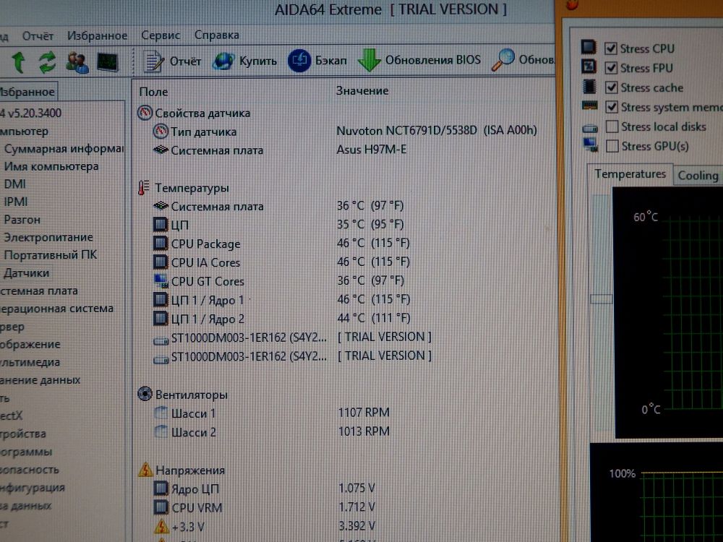Click the temperature graph in stress window
This screenshot has width=723, height=542.
tap(667, 312)
